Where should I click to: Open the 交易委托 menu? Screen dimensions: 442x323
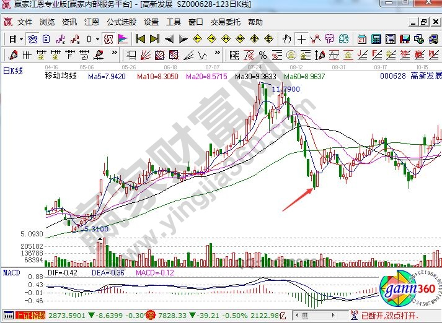pyautogui.click(x=226, y=22)
